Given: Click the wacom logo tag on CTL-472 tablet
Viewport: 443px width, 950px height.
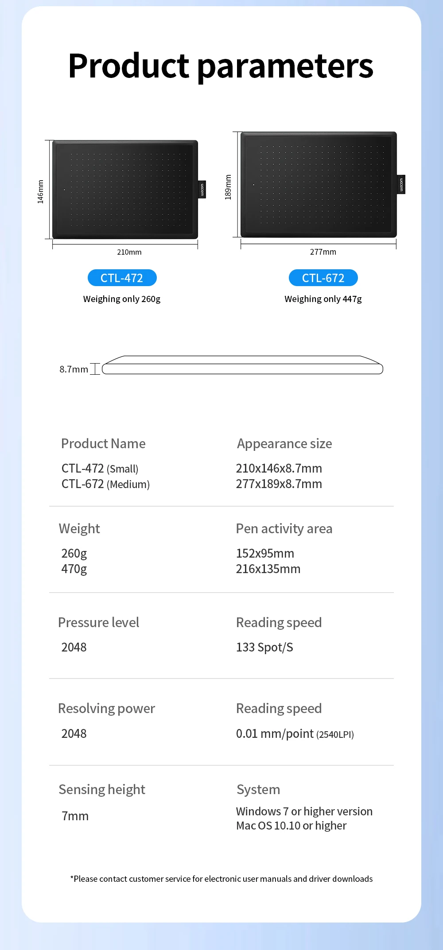Looking at the screenshot, I should coord(202,190).
